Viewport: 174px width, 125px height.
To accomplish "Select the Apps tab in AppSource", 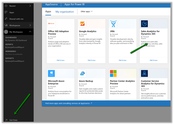I will click(48, 12).
